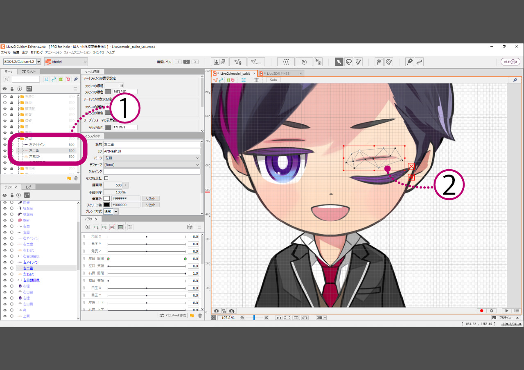Toggle lock circle for 左瞳 in deformer panel
The width and height of the screenshot is (524, 370).
point(12,298)
